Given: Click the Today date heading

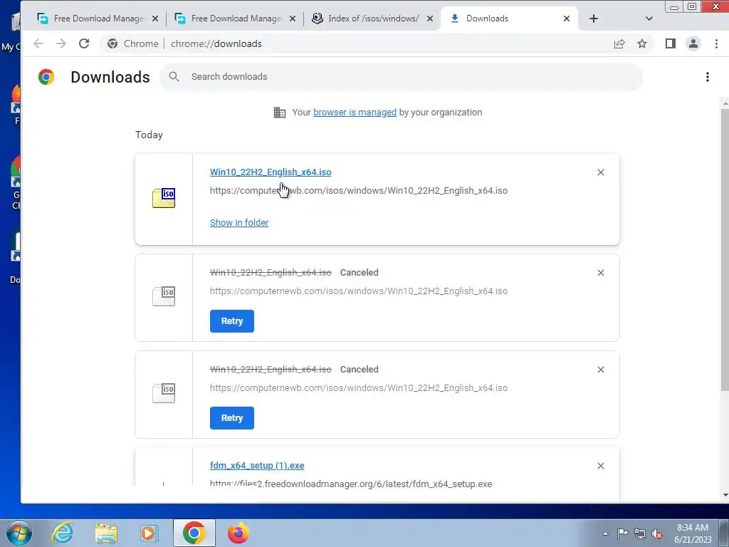Looking at the screenshot, I should pyautogui.click(x=149, y=135).
